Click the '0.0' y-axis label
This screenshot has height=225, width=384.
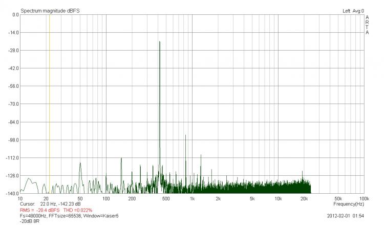coord(15,15)
